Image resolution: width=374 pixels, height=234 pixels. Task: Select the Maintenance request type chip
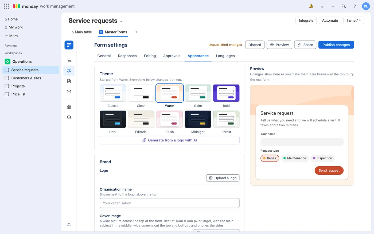295,158
